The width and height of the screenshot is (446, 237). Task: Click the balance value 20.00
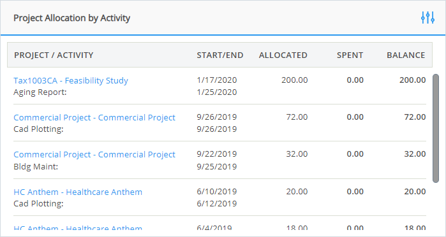(415, 192)
